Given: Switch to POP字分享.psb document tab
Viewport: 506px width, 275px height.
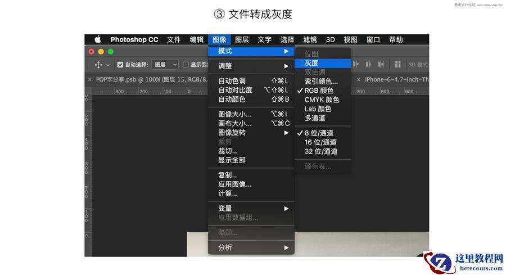Looking at the screenshot, I should click(x=151, y=79).
